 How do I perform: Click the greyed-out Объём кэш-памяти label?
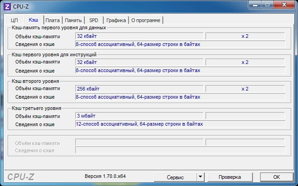click(37, 143)
